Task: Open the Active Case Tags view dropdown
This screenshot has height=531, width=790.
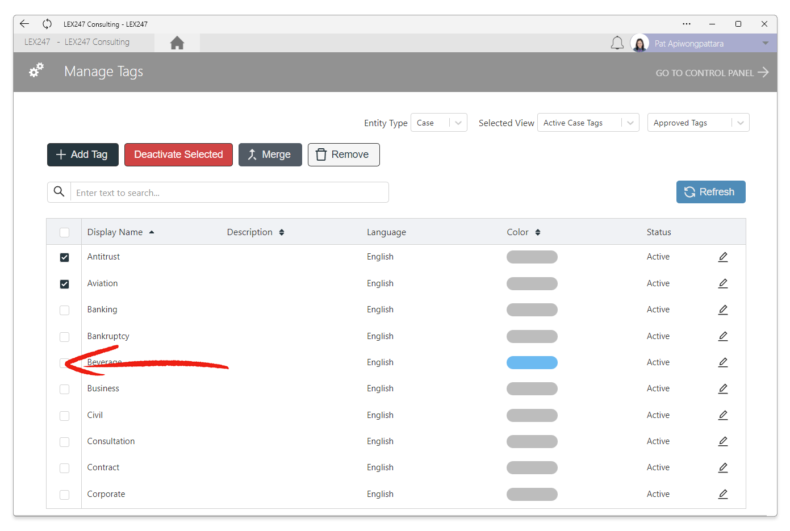Action: 588,123
